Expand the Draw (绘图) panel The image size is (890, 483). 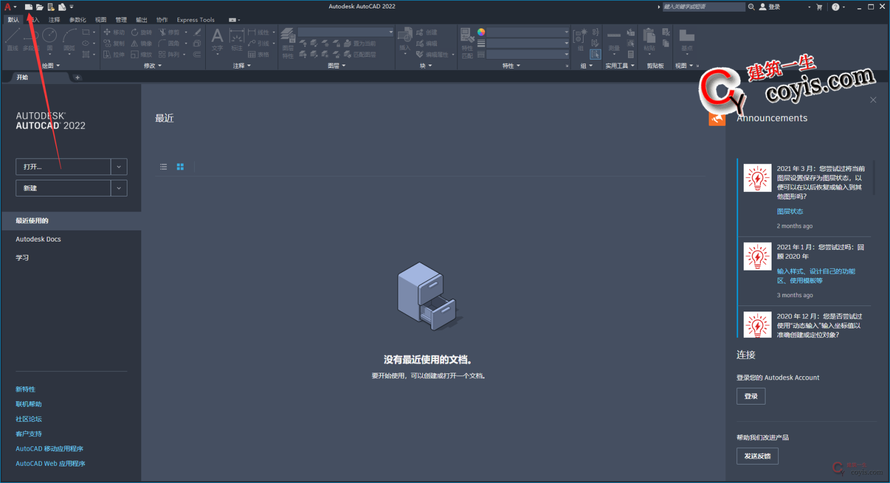click(x=51, y=66)
